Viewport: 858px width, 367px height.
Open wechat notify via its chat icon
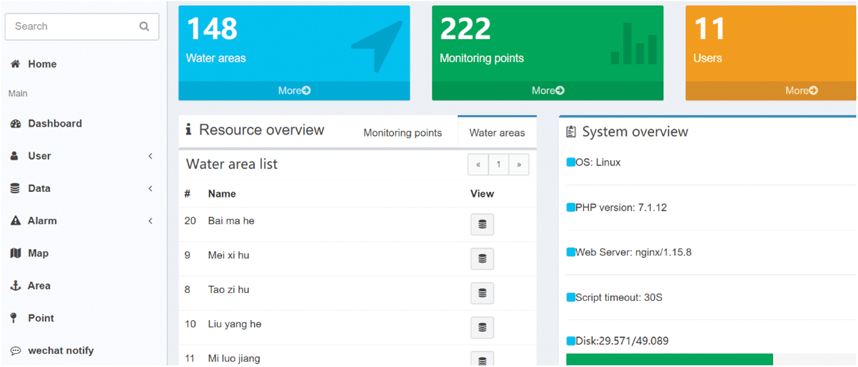click(15, 350)
